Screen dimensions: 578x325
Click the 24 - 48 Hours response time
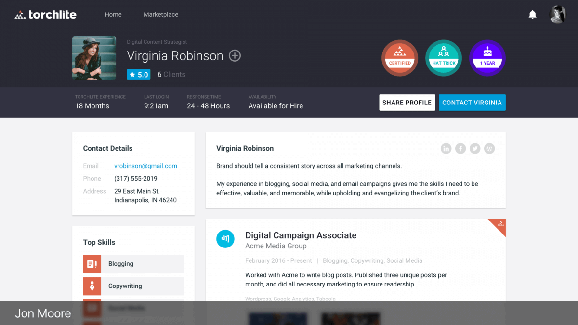coord(209,106)
